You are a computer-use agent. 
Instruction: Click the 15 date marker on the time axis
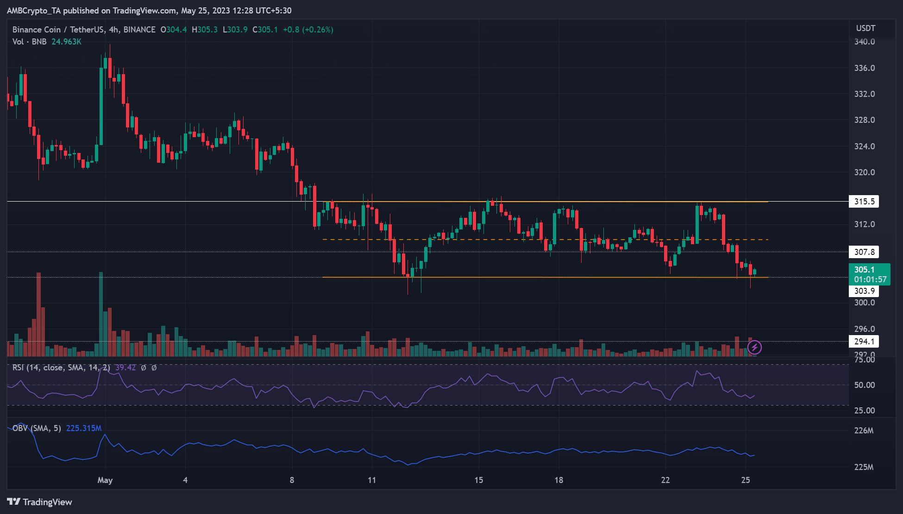point(479,480)
